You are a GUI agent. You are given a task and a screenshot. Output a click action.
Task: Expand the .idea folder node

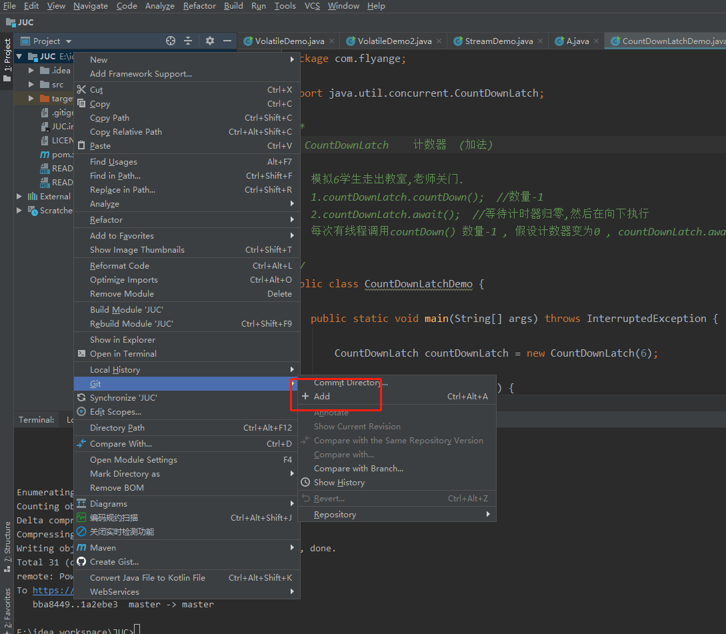tap(31, 71)
